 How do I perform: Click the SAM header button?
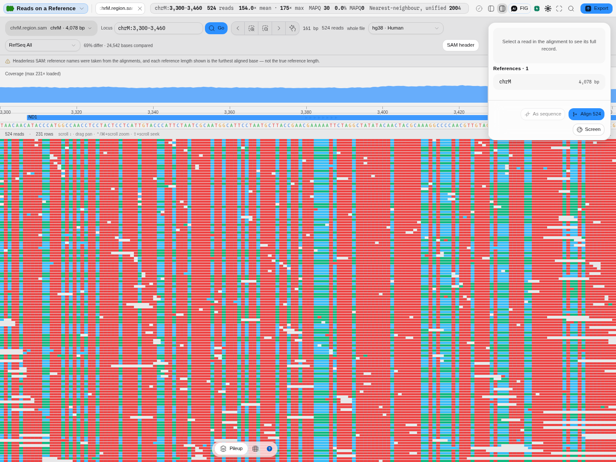pyautogui.click(x=461, y=45)
